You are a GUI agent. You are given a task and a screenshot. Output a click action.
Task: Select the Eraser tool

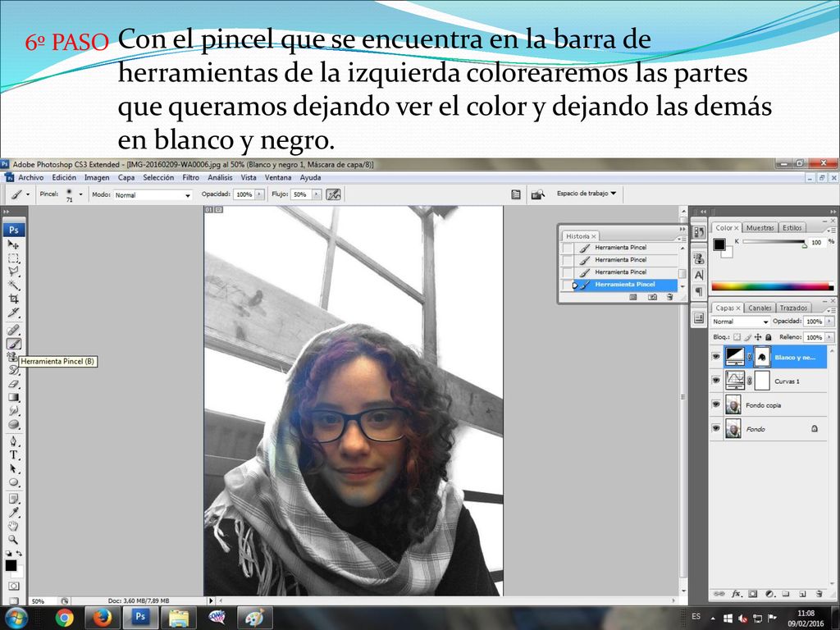(13, 384)
